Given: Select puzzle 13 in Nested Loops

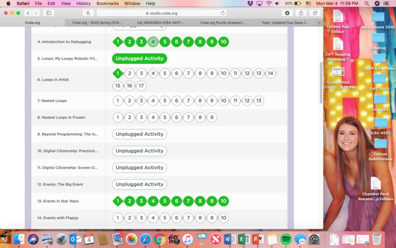Looking at the screenshot, I should pos(259,101).
